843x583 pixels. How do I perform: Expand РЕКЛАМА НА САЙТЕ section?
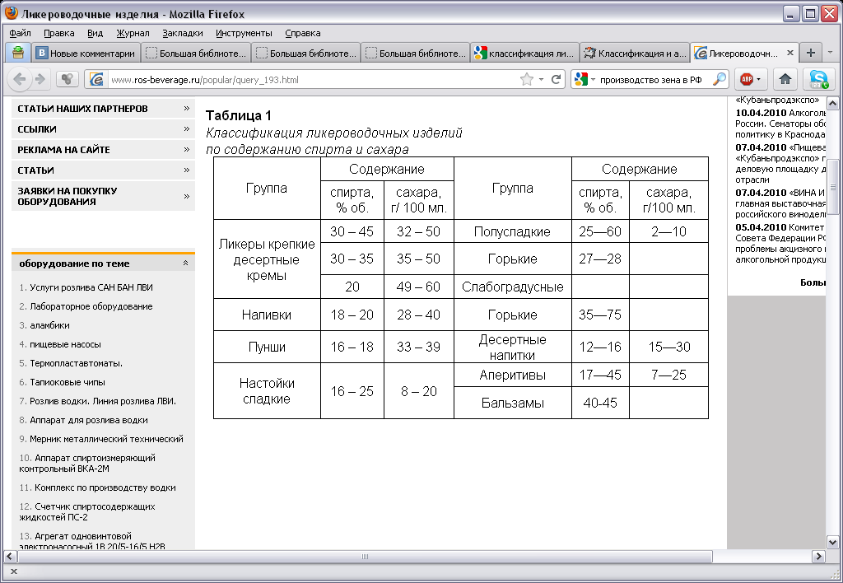coord(103,150)
